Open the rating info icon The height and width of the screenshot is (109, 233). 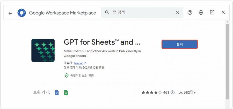(172, 93)
